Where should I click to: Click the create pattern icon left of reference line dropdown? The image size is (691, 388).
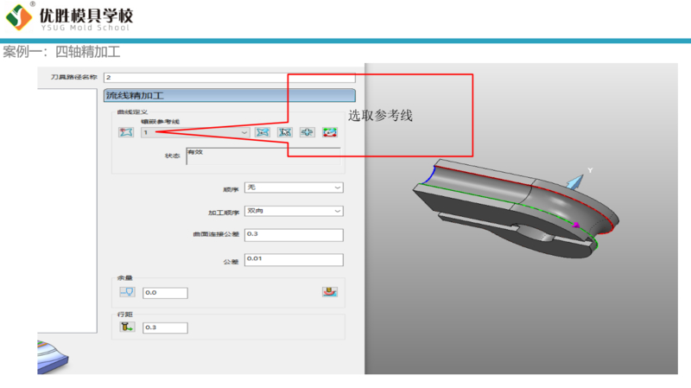tap(126, 132)
